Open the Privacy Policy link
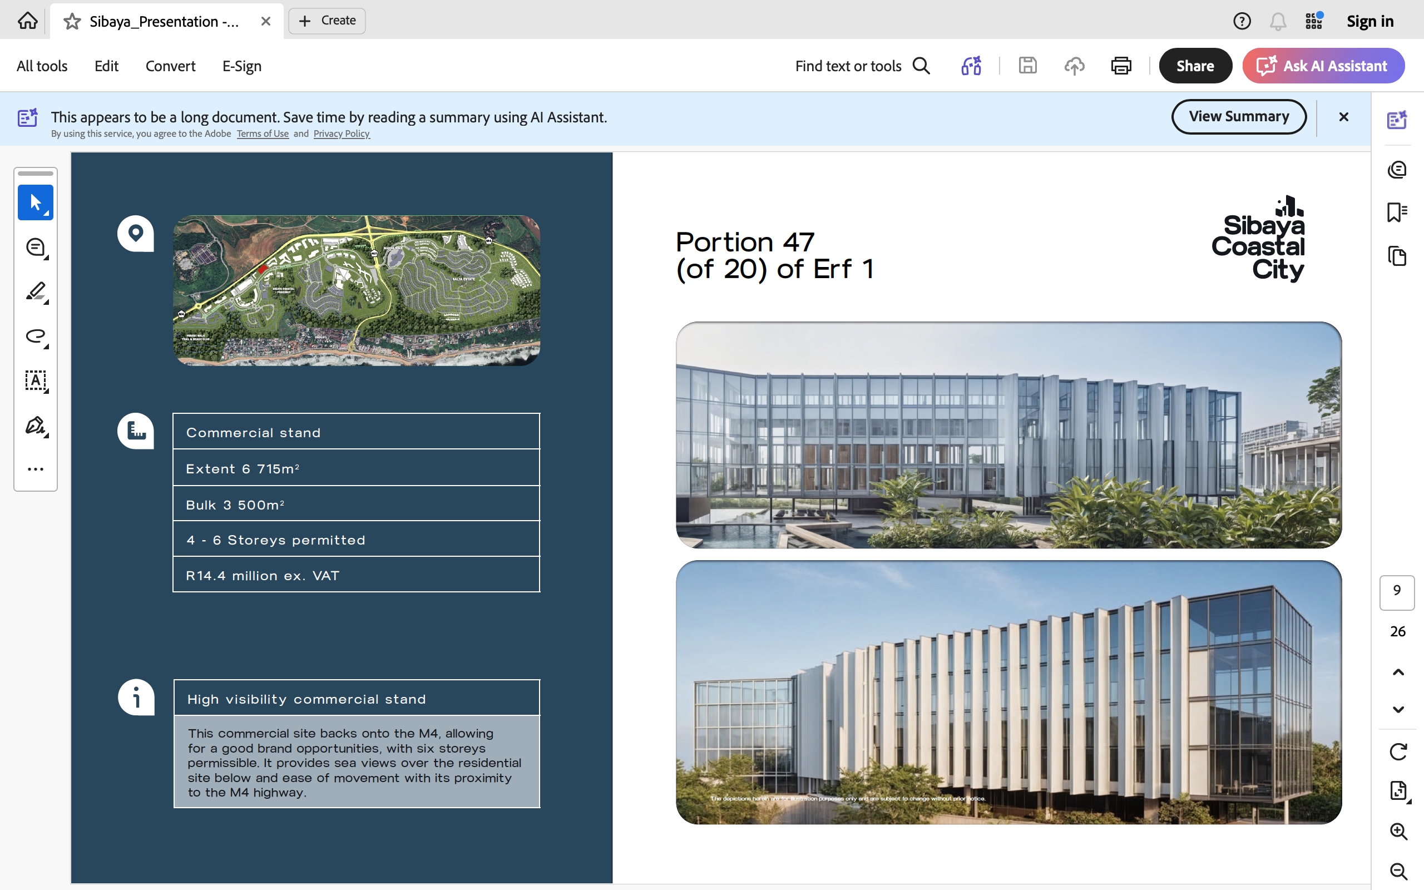Viewport: 1424px width, 890px height. point(342,133)
